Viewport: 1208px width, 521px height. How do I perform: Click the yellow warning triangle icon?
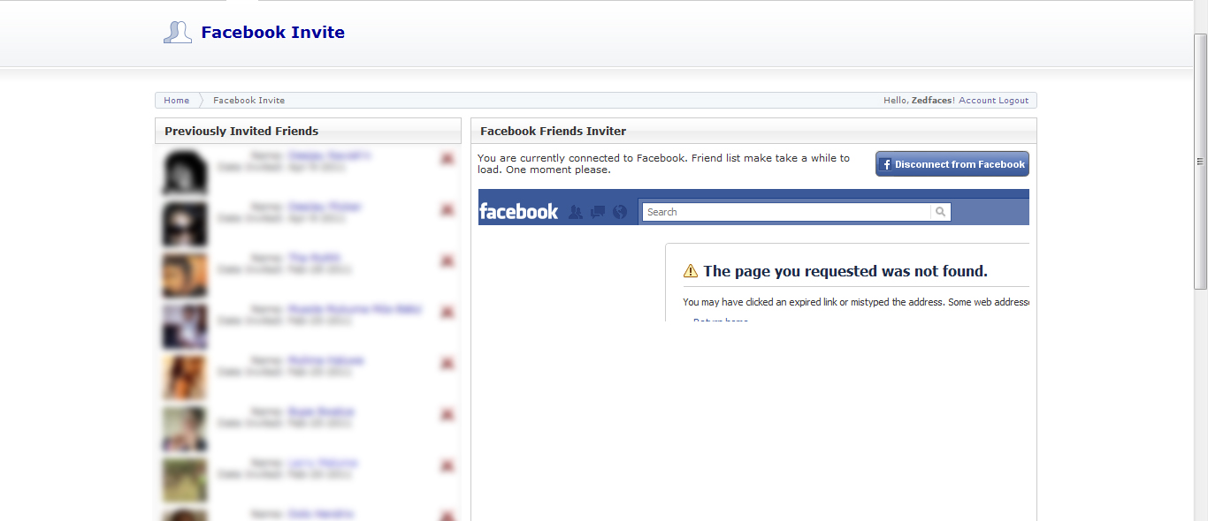coord(691,271)
